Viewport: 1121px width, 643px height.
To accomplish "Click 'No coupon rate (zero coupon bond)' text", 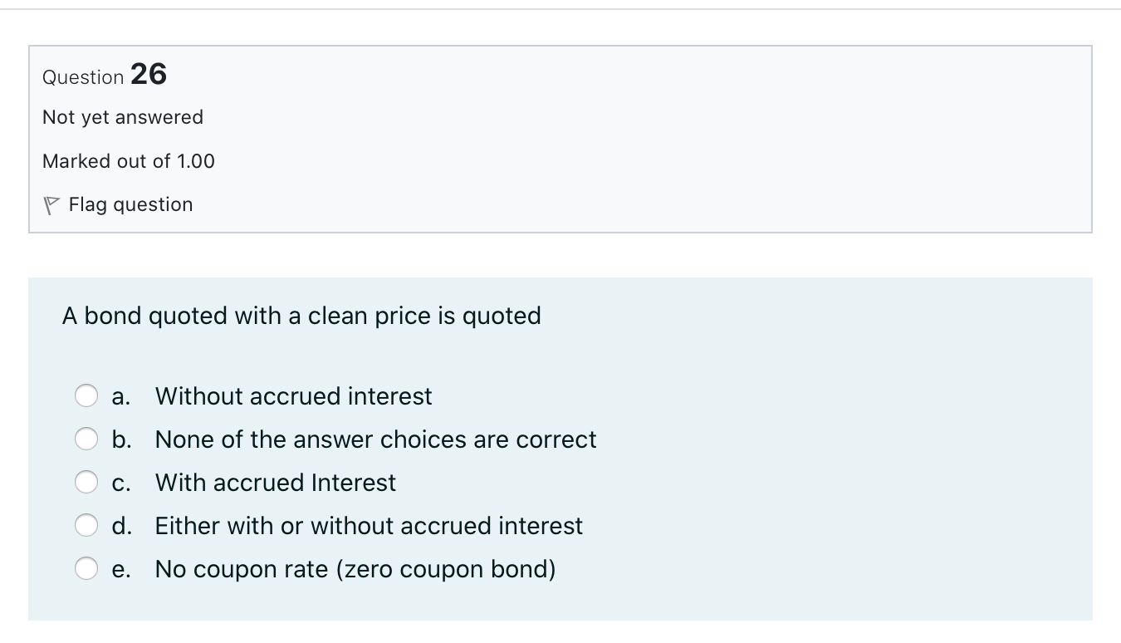I will pos(355,569).
